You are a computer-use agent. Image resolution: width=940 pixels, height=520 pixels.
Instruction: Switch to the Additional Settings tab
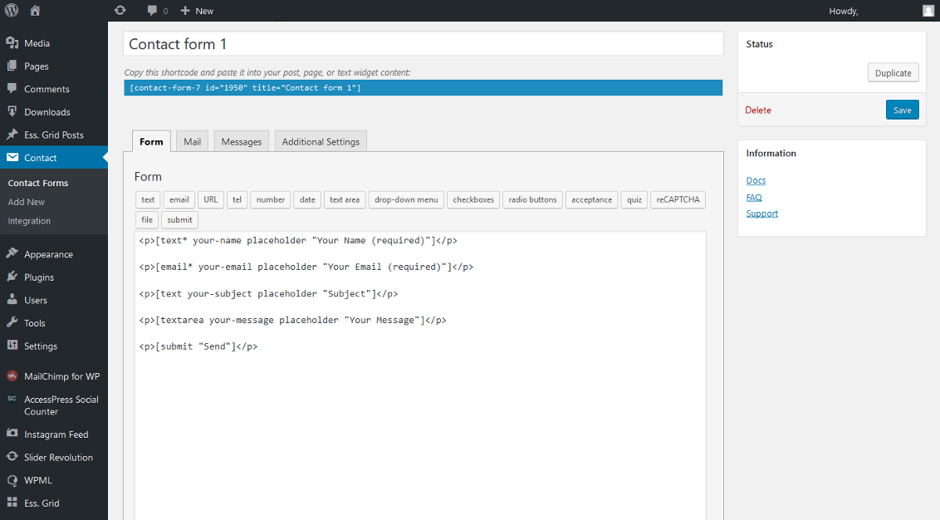tap(321, 142)
